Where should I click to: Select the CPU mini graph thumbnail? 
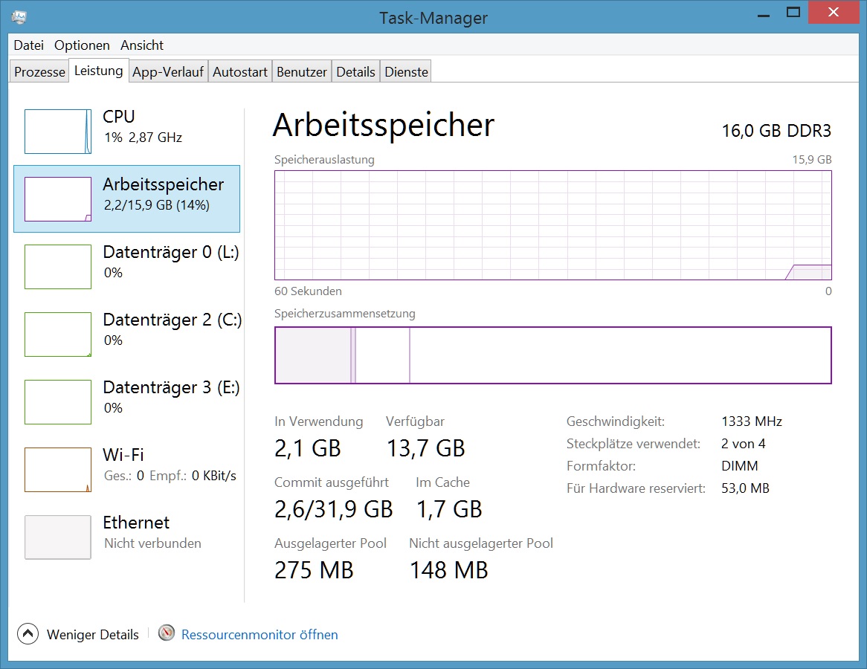(58, 132)
